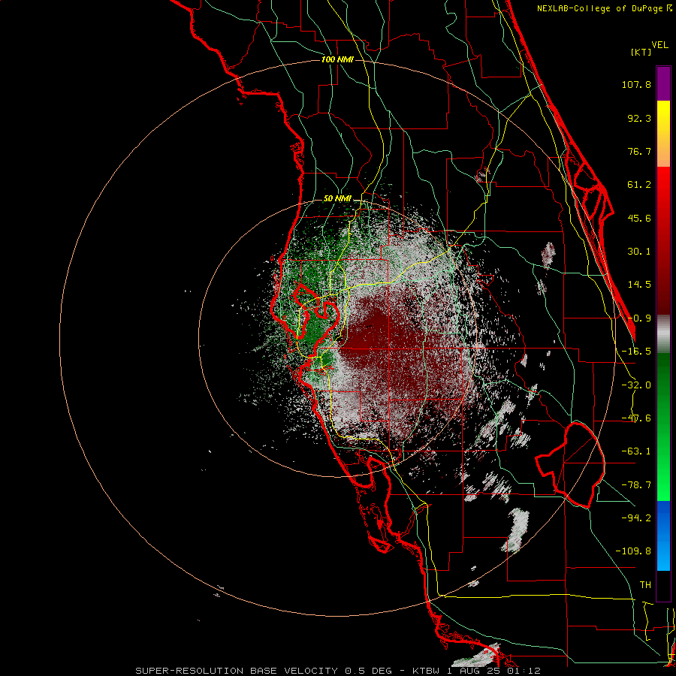Screen dimensions: 676x676
Task: Click the 14.5 velocity scale label
Action: click(639, 285)
